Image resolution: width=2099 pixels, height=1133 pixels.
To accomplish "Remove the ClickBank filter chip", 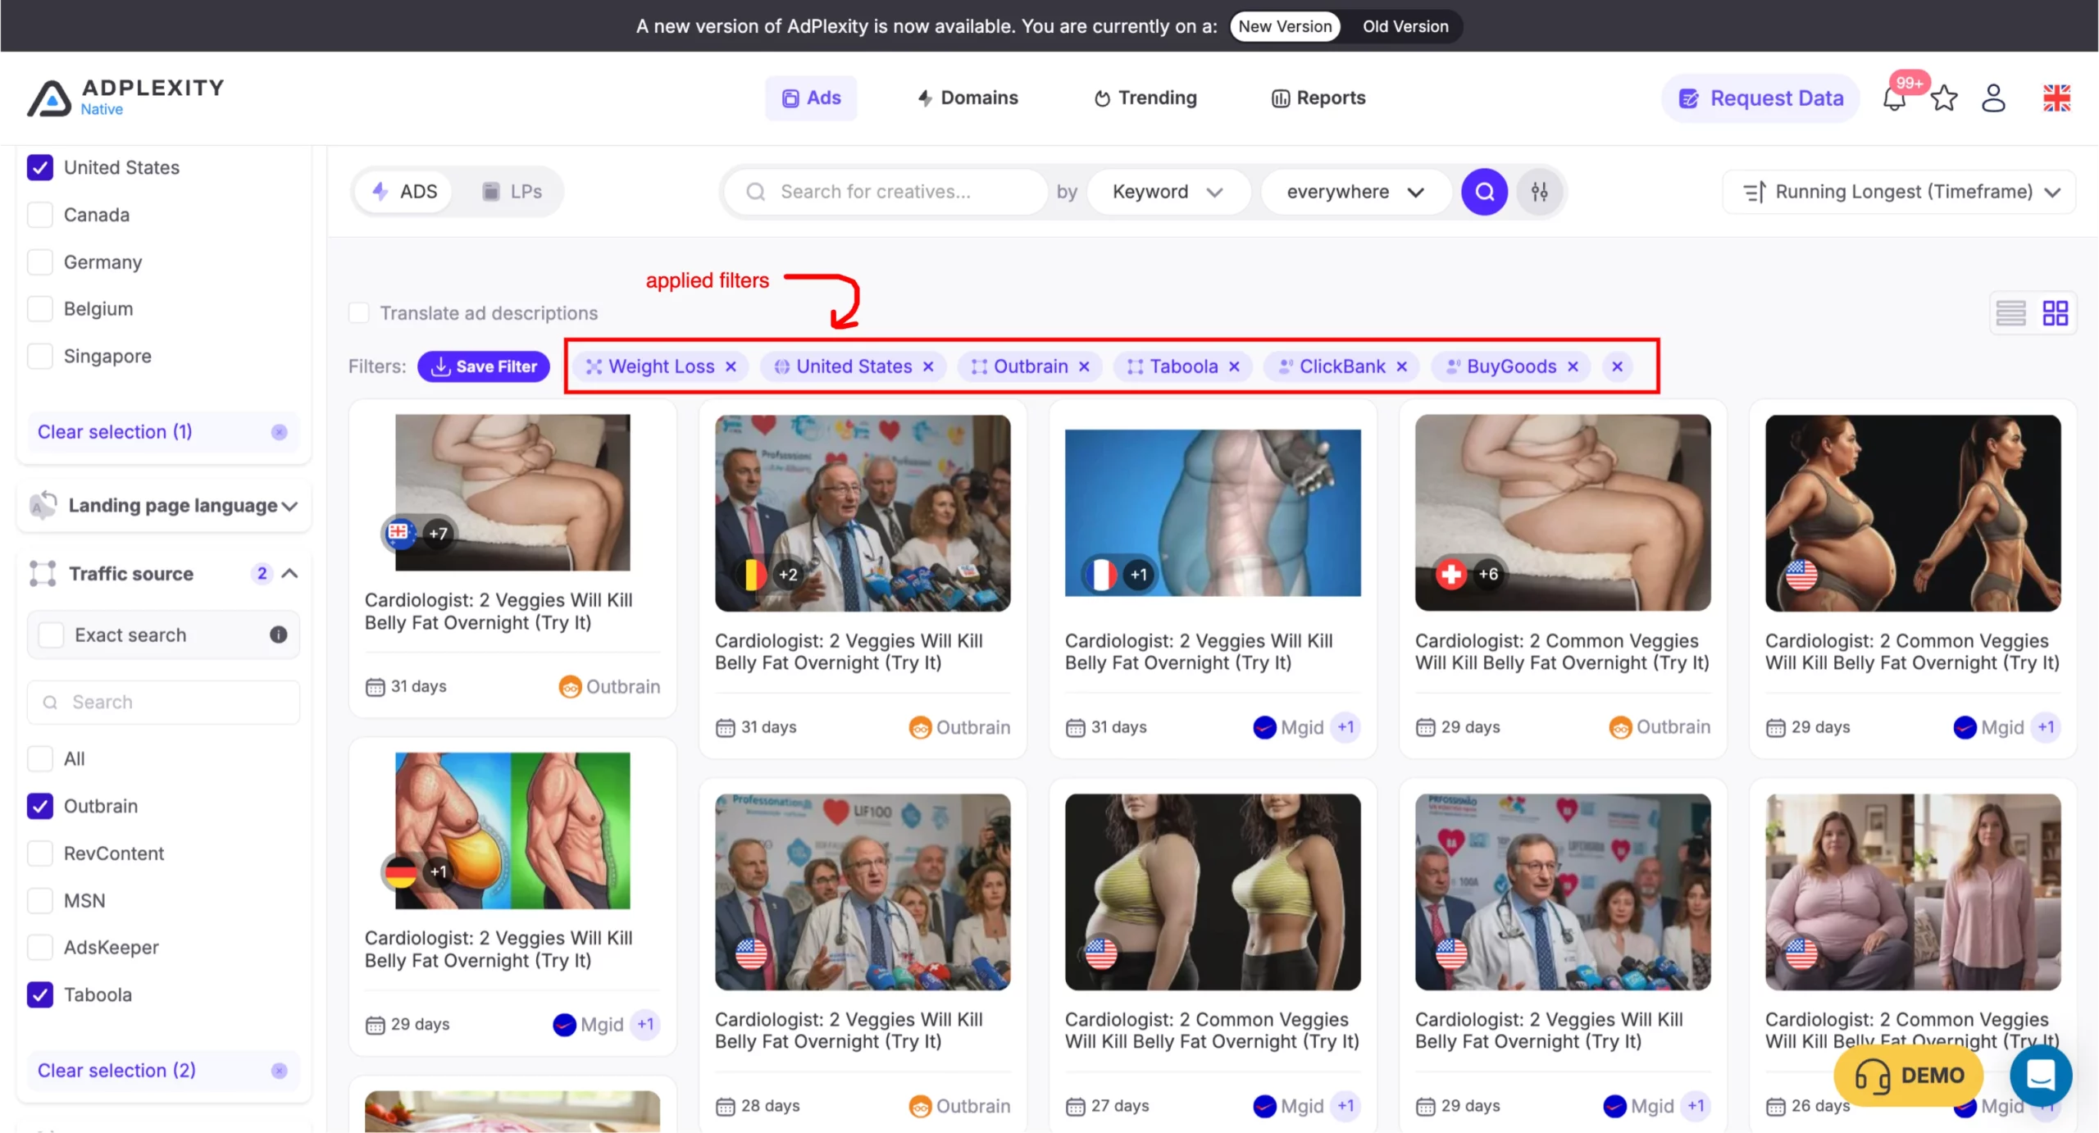I will 1402,366.
